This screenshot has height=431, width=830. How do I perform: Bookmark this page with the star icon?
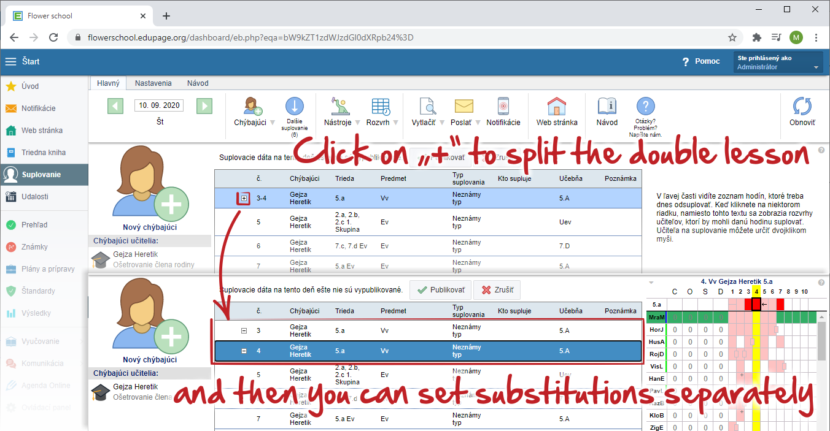click(732, 37)
